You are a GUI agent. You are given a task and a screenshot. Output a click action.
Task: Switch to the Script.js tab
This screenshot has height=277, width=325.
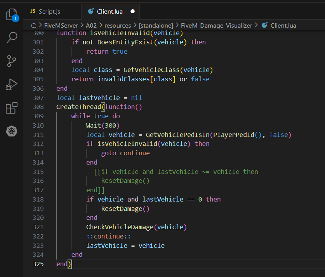tap(49, 12)
